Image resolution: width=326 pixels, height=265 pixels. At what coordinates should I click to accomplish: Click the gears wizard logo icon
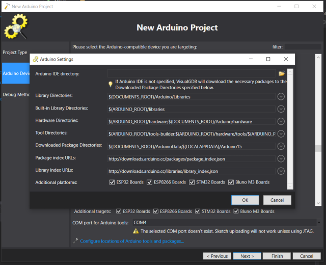[16, 26]
